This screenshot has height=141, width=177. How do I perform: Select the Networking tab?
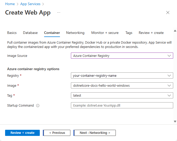point(75,33)
